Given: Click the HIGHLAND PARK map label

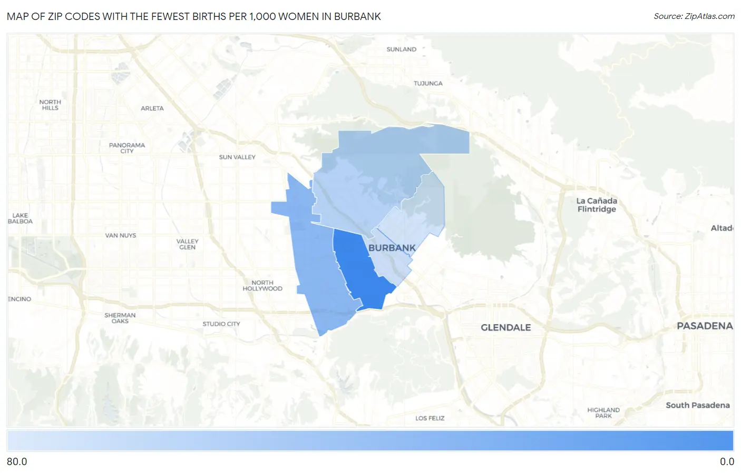Looking at the screenshot, I should point(604,413).
